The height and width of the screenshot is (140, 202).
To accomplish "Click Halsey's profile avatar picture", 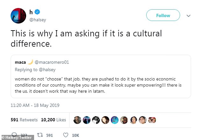I will (x=18, y=16).
